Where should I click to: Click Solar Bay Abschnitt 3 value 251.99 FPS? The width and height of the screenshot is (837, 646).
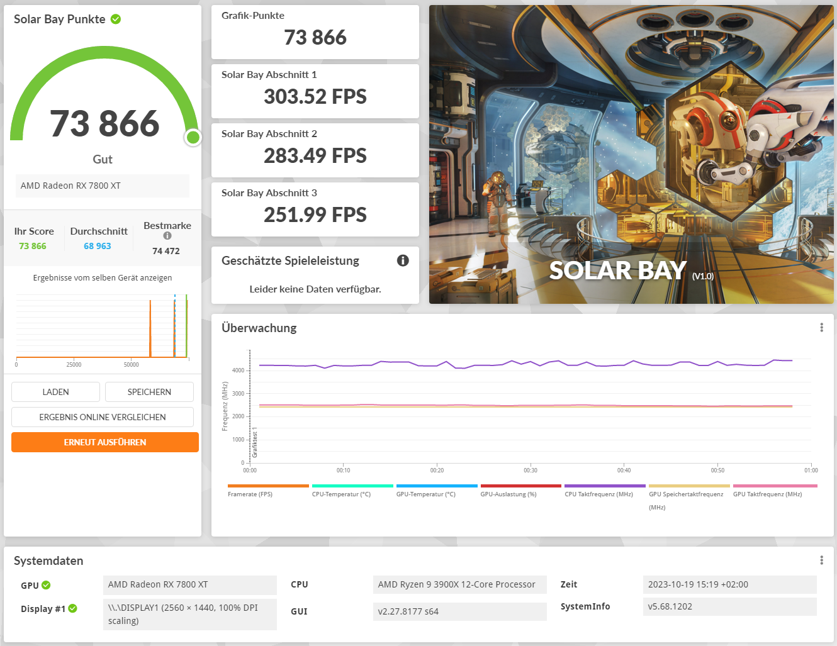tap(315, 214)
